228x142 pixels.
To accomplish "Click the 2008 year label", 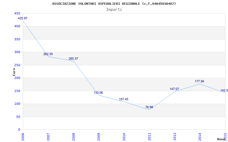I will coord(74,137).
